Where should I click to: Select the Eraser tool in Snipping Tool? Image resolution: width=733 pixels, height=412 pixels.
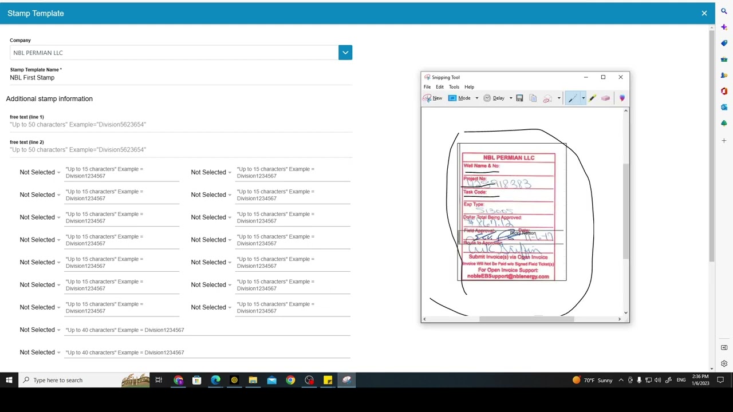click(x=606, y=98)
